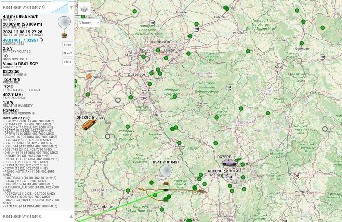Image resolution: width=342 pixels, height=222 pixels.
Task: Click the datetime 2024-12-08 19:27:26 value
Action: [x=23, y=32]
